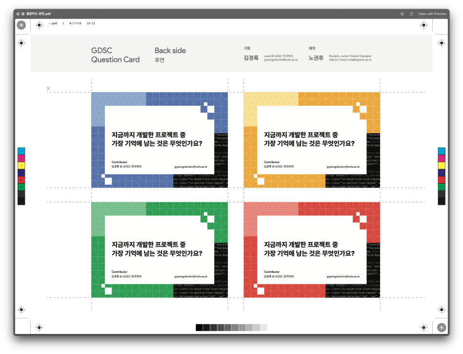Click the Open with Preview button
The height and width of the screenshot is (354, 463).
tap(432, 14)
